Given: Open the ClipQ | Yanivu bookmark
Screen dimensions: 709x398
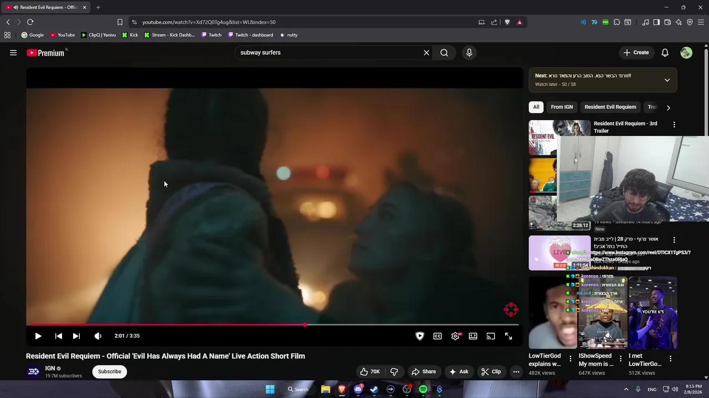Looking at the screenshot, I should (x=99, y=35).
